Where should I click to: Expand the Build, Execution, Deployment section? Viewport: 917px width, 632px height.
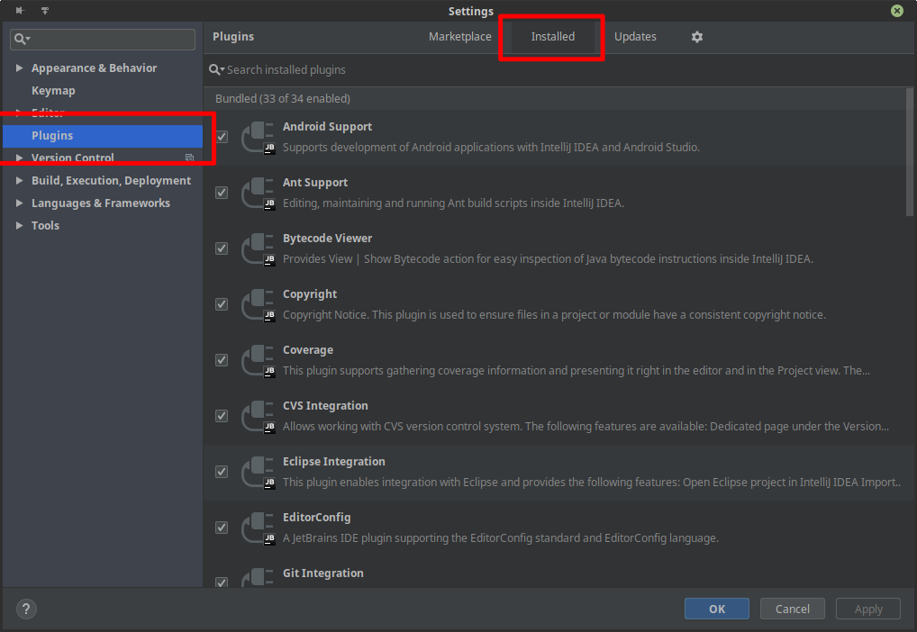click(20, 181)
